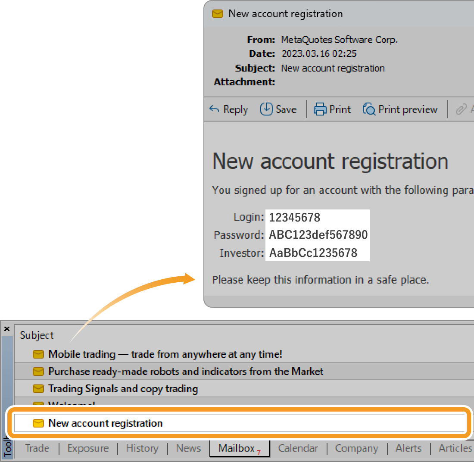Click the Print button label

(x=340, y=109)
